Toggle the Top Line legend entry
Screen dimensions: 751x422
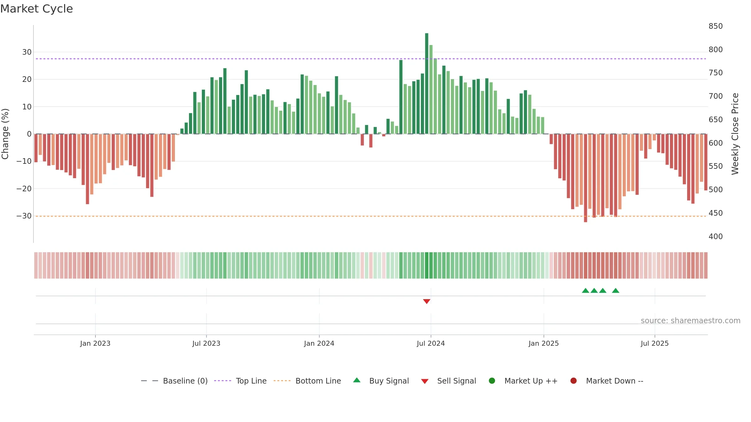[240, 381]
